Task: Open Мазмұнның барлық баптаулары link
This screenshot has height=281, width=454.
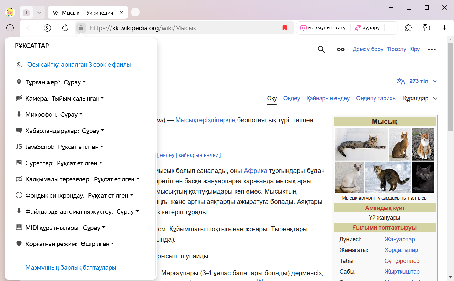Action: [71, 268]
